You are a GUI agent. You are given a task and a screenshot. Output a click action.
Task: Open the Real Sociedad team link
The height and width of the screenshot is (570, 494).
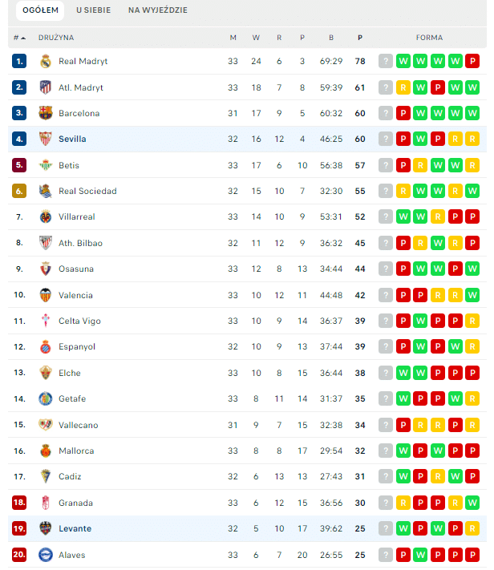tap(87, 192)
